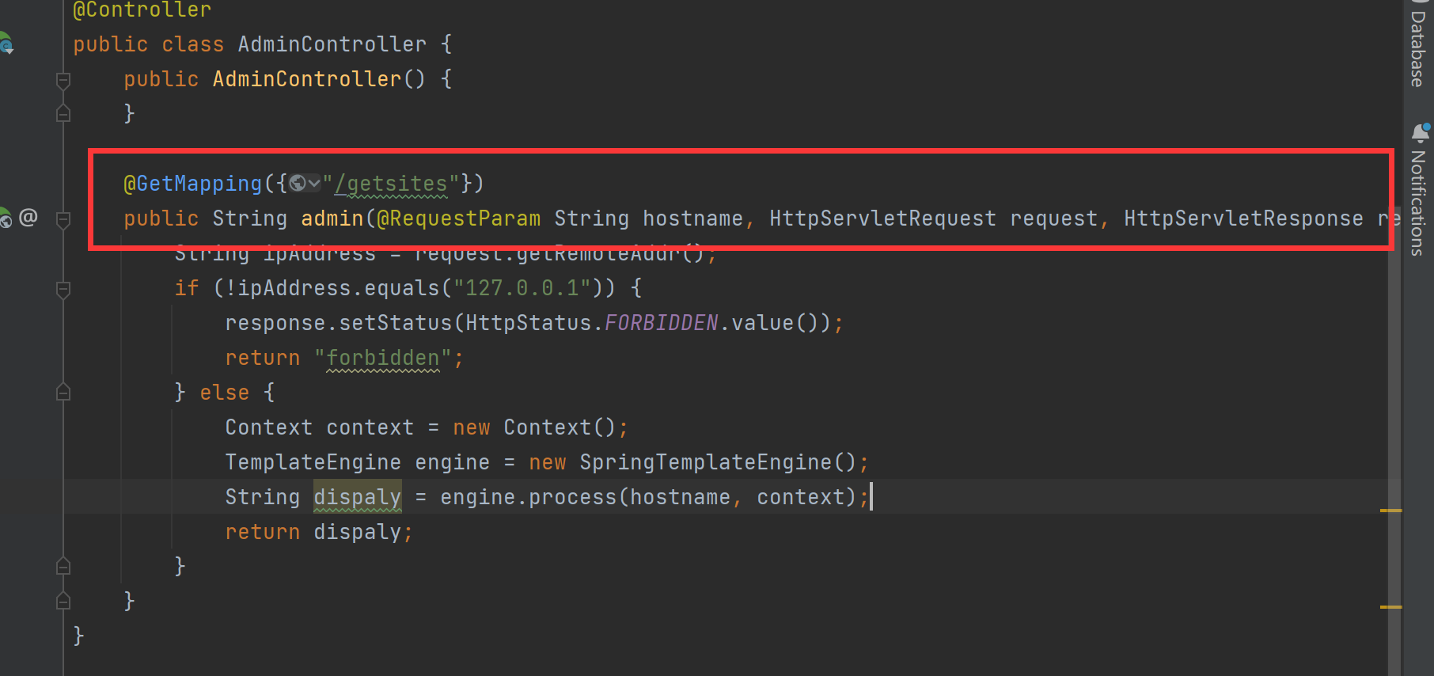Click the class-level method end fold marker
The image size is (1434, 676).
(63, 601)
